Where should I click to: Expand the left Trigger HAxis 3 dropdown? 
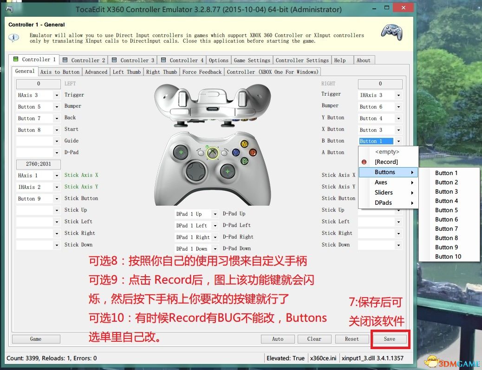coord(57,95)
